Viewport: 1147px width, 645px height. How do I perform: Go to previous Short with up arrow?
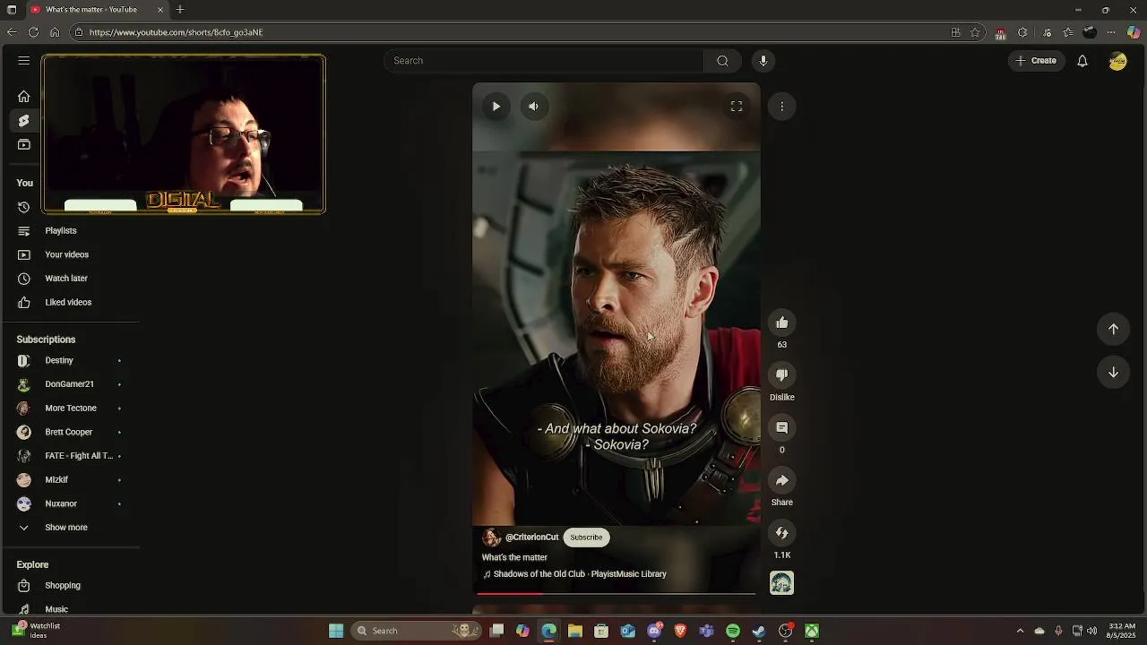(1113, 329)
